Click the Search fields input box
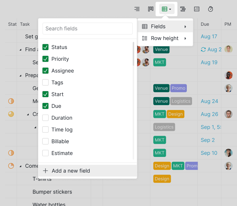Viewport: 237px width, 206px height. pos(87,29)
